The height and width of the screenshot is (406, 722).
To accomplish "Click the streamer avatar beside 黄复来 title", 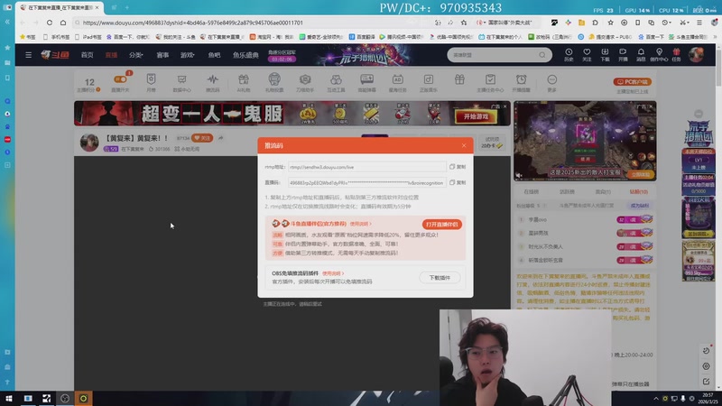I will pos(89,143).
